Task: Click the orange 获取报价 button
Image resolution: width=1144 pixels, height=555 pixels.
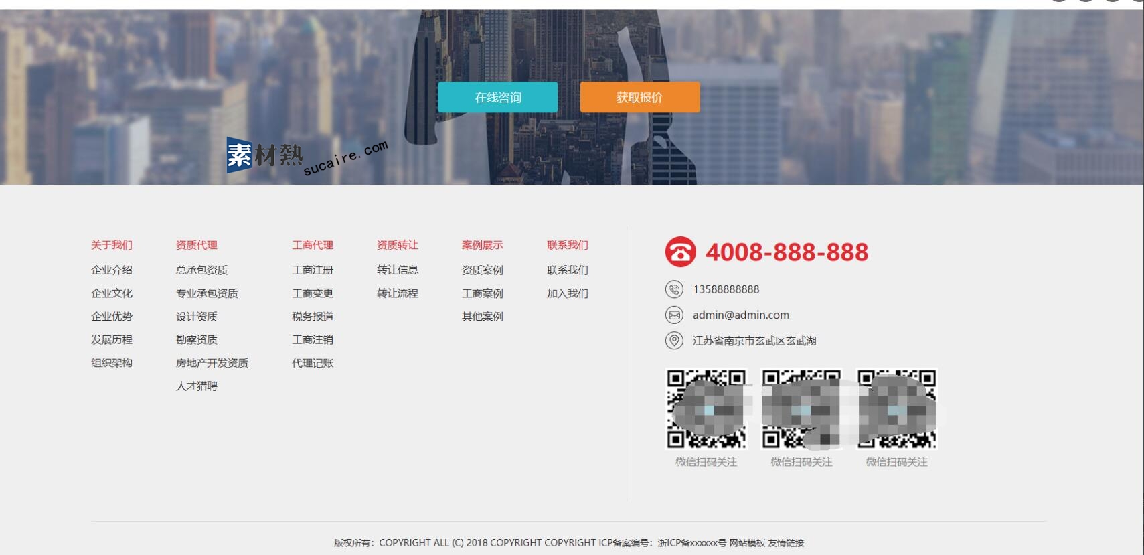Action: [x=639, y=97]
